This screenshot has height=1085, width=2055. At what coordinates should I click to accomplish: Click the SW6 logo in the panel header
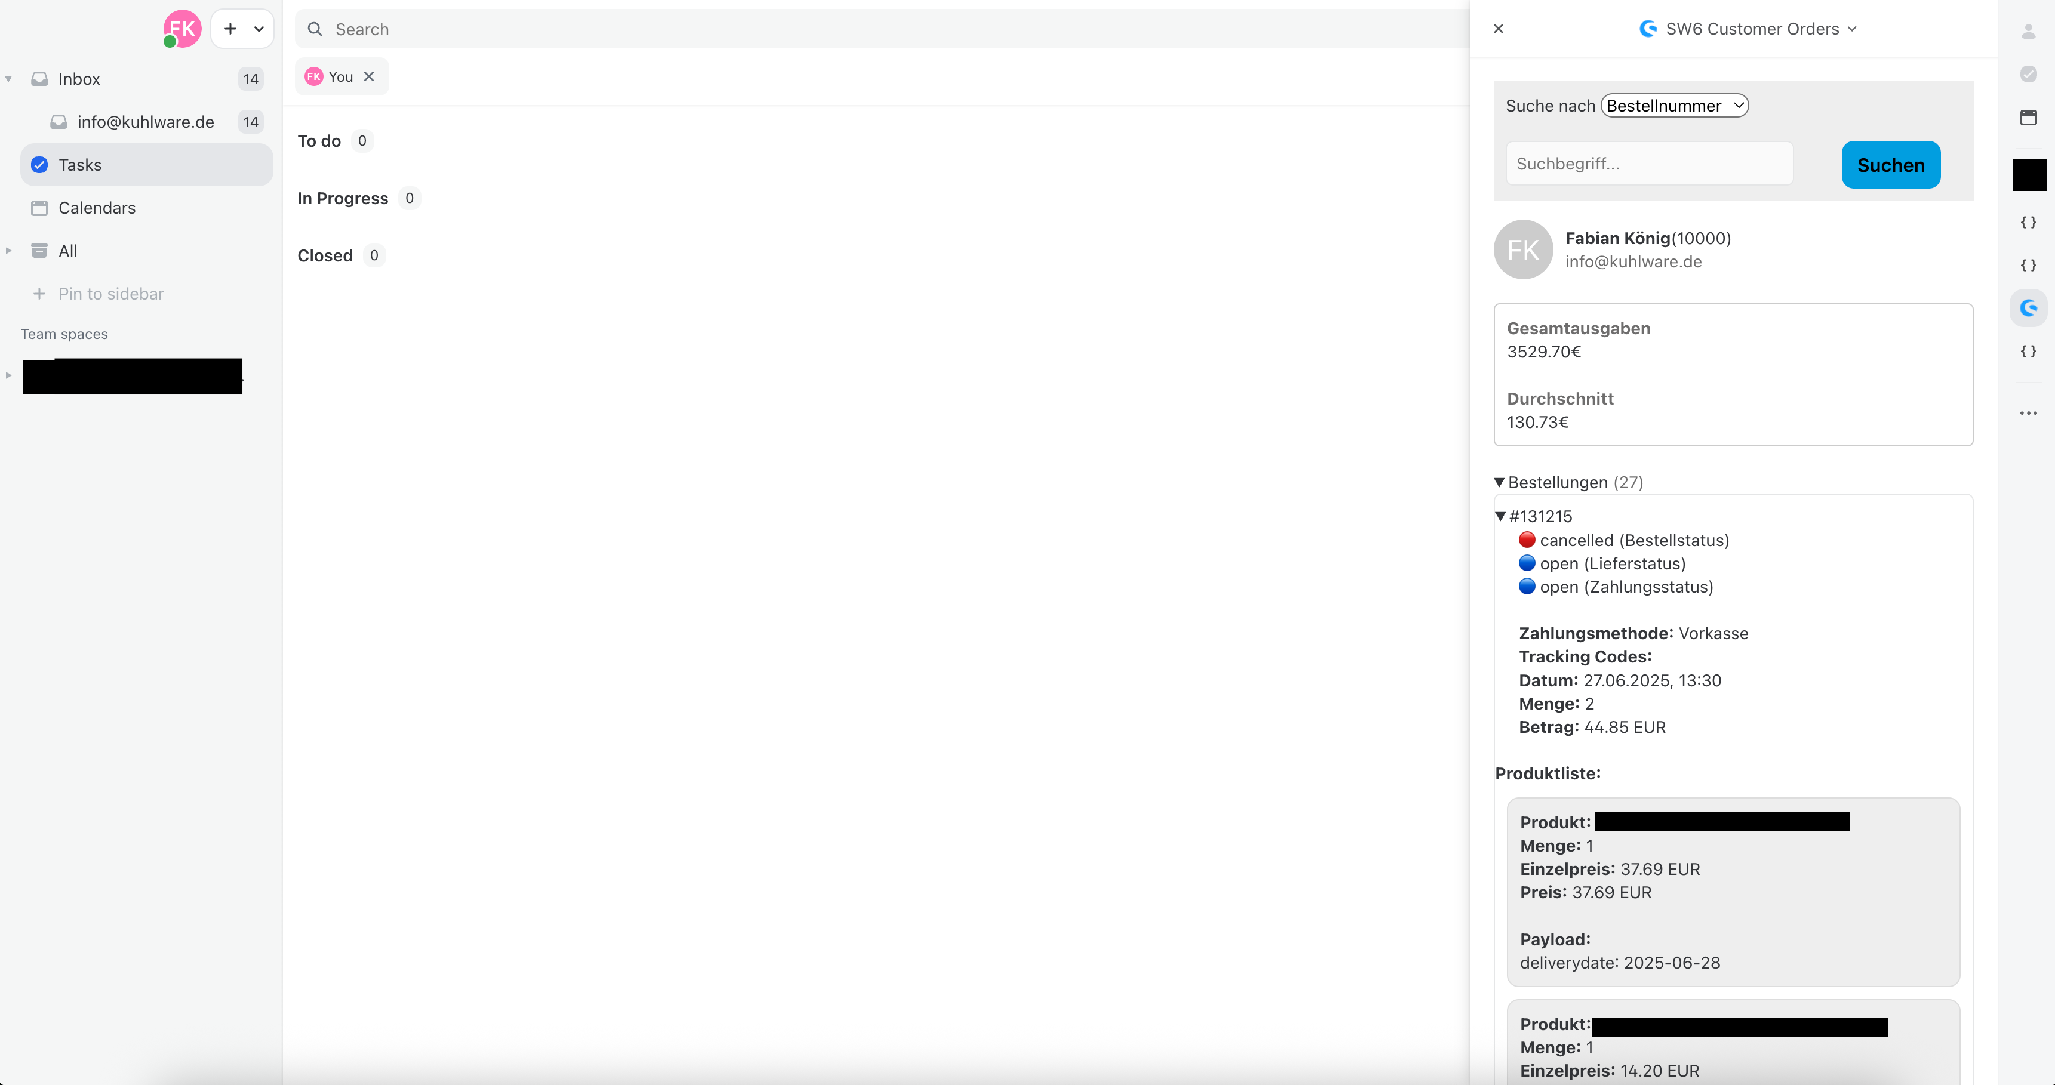[1648, 29]
